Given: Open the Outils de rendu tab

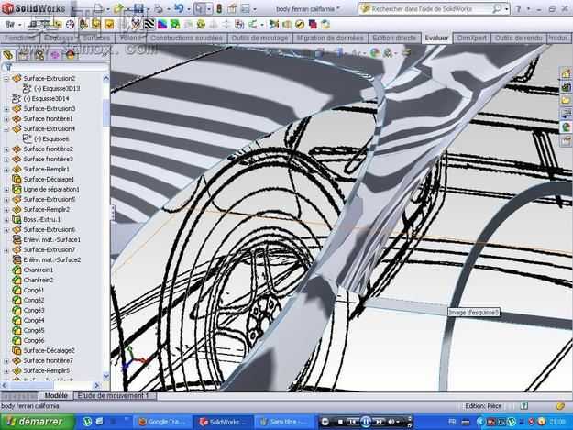Looking at the screenshot, I should click(518, 38).
